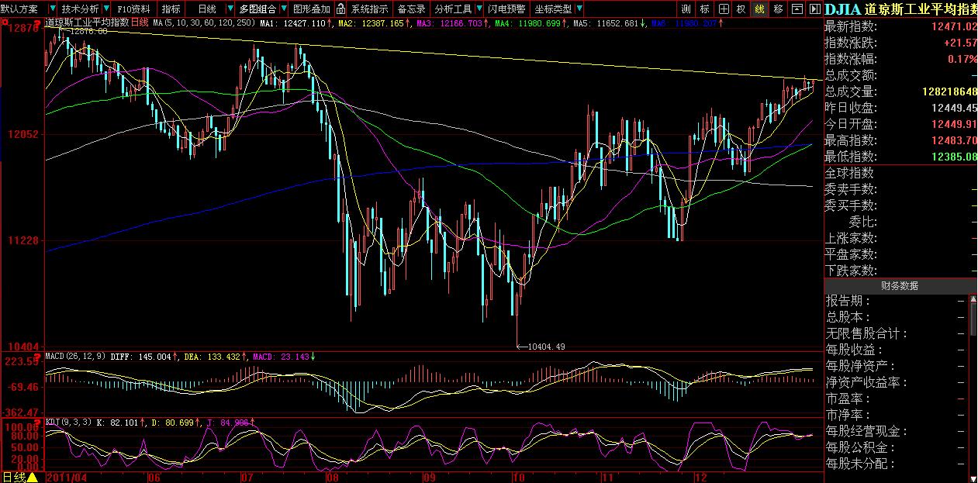Screen dimensions: 978x483
Task: Open 闪电预警 flash alert
Action: (x=506, y=9)
